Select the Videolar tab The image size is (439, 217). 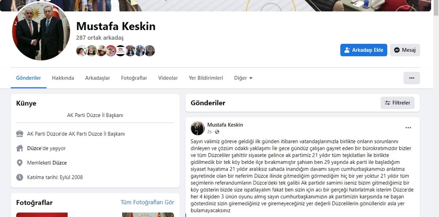pyautogui.click(x=168, y=78)
